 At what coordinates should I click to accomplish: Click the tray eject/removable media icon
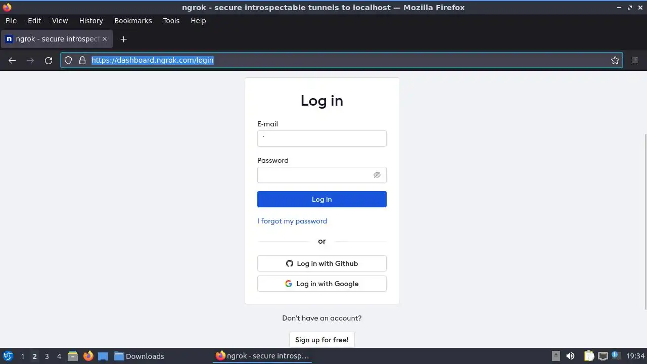(556, 356)
